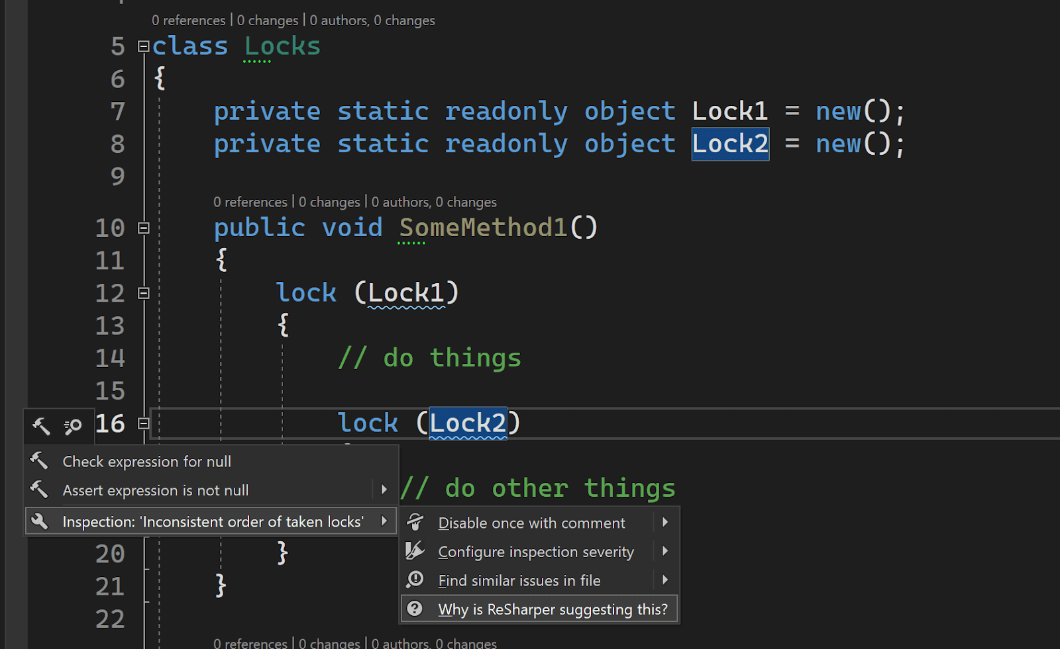
Task: Click the question-mark icon for ReSharper suggestion help
Action: [415, 609]
